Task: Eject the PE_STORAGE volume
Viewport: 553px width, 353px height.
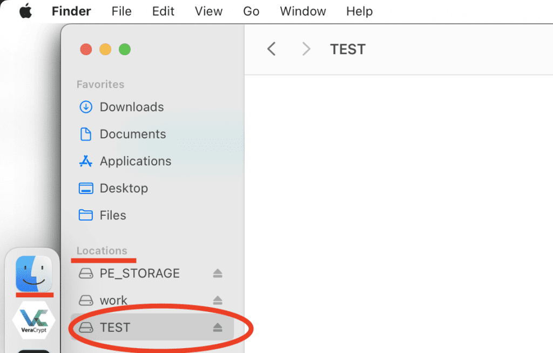Action: pyautogui.click(x=218, y=273)
